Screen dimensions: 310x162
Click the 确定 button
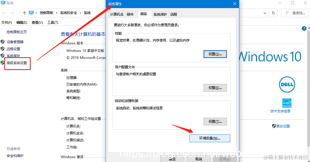point(172,159)
